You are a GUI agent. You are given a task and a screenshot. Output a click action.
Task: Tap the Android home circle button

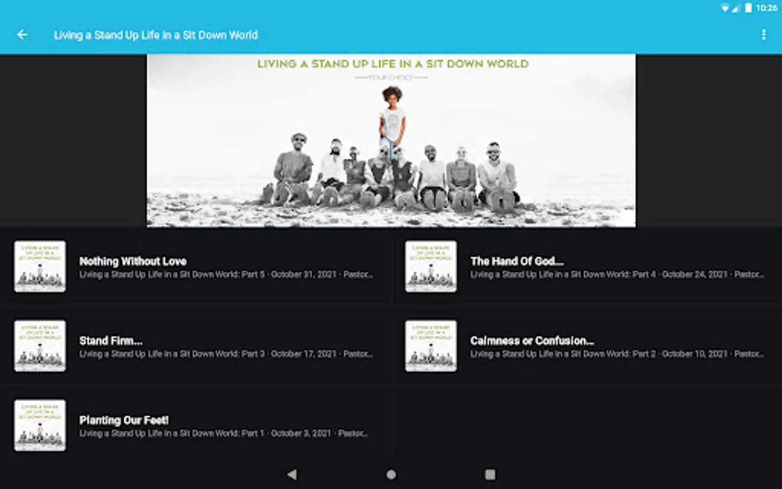tap(391, 474)
